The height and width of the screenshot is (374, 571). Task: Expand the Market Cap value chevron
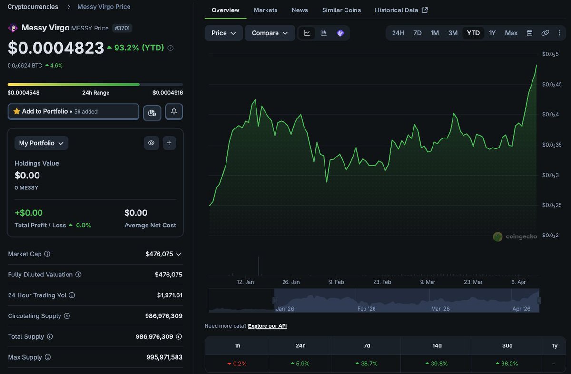[178, 254]
